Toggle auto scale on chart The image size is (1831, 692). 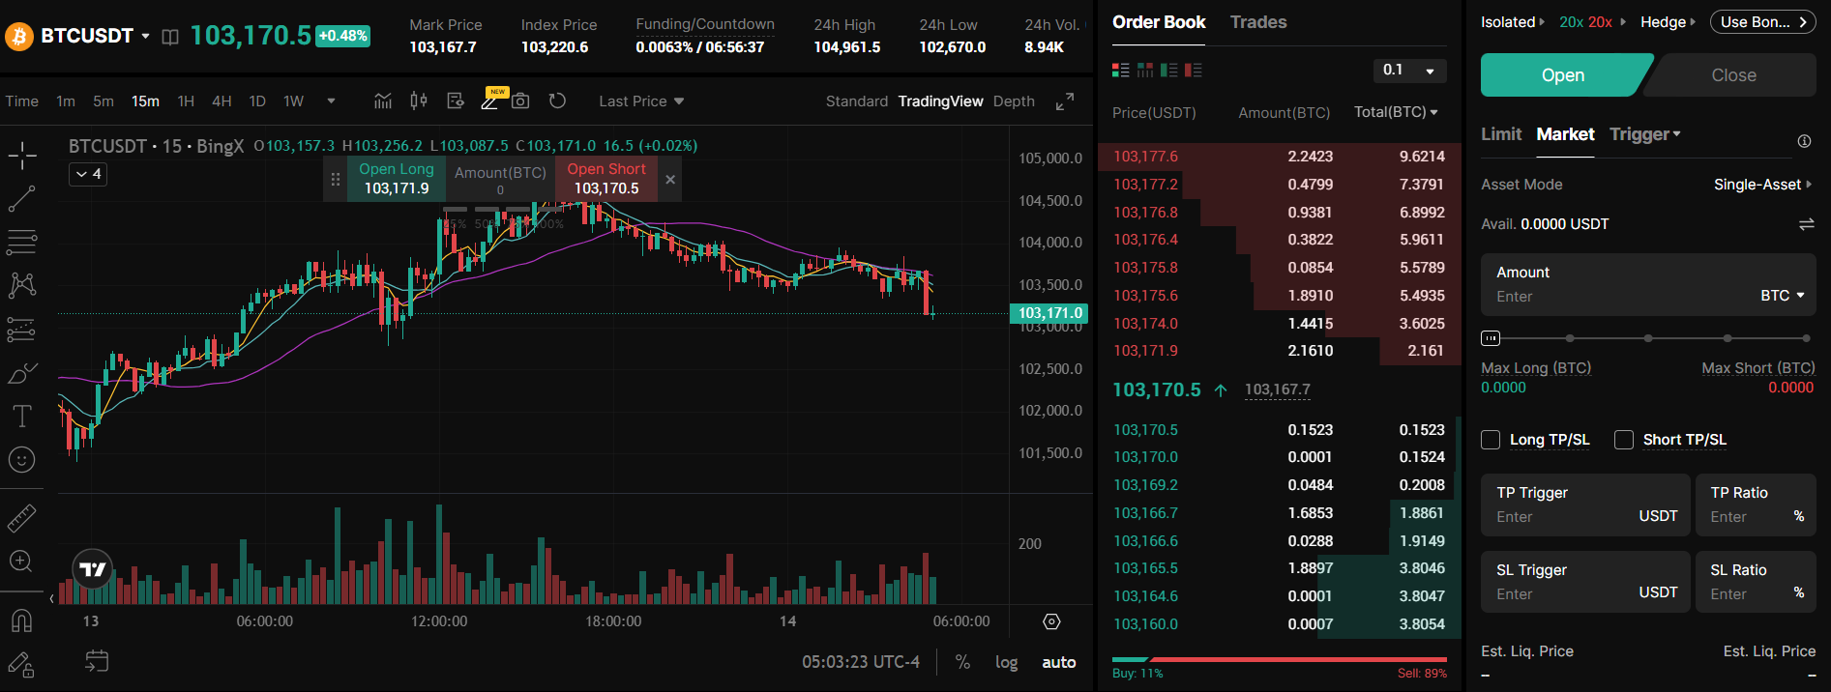click(1058, 662)
